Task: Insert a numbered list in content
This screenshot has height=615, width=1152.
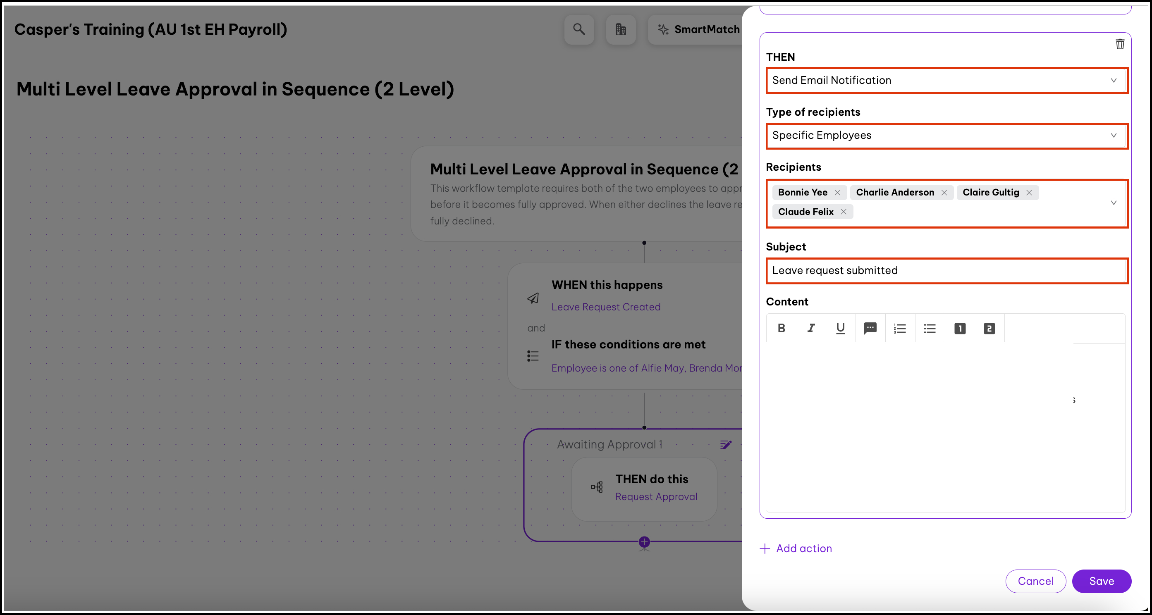Action: [900, 328]
